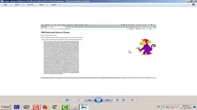Open the green Camtasia taskbar icon
Viewport: 197px width, 110px height.
65,107
